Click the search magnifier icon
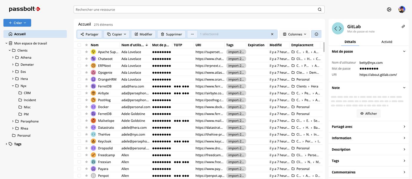The height and width of the screenshot is (179, 412). click(x=320, y=9)
